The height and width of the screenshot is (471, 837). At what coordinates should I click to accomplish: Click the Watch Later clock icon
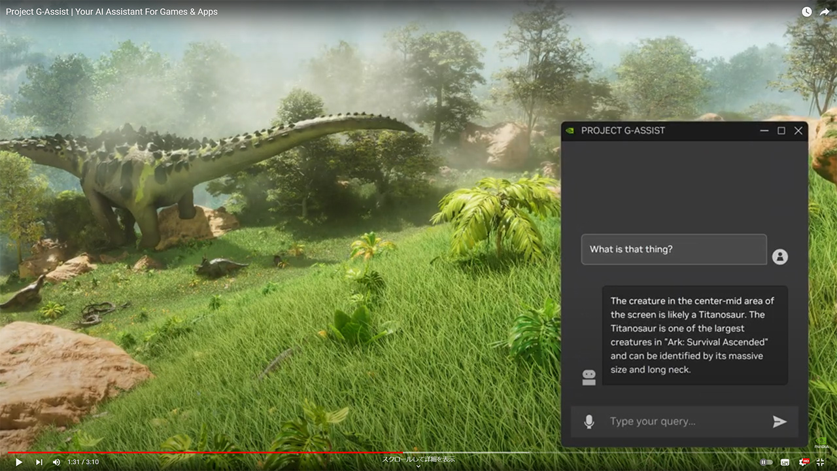(x=807, y=12)
